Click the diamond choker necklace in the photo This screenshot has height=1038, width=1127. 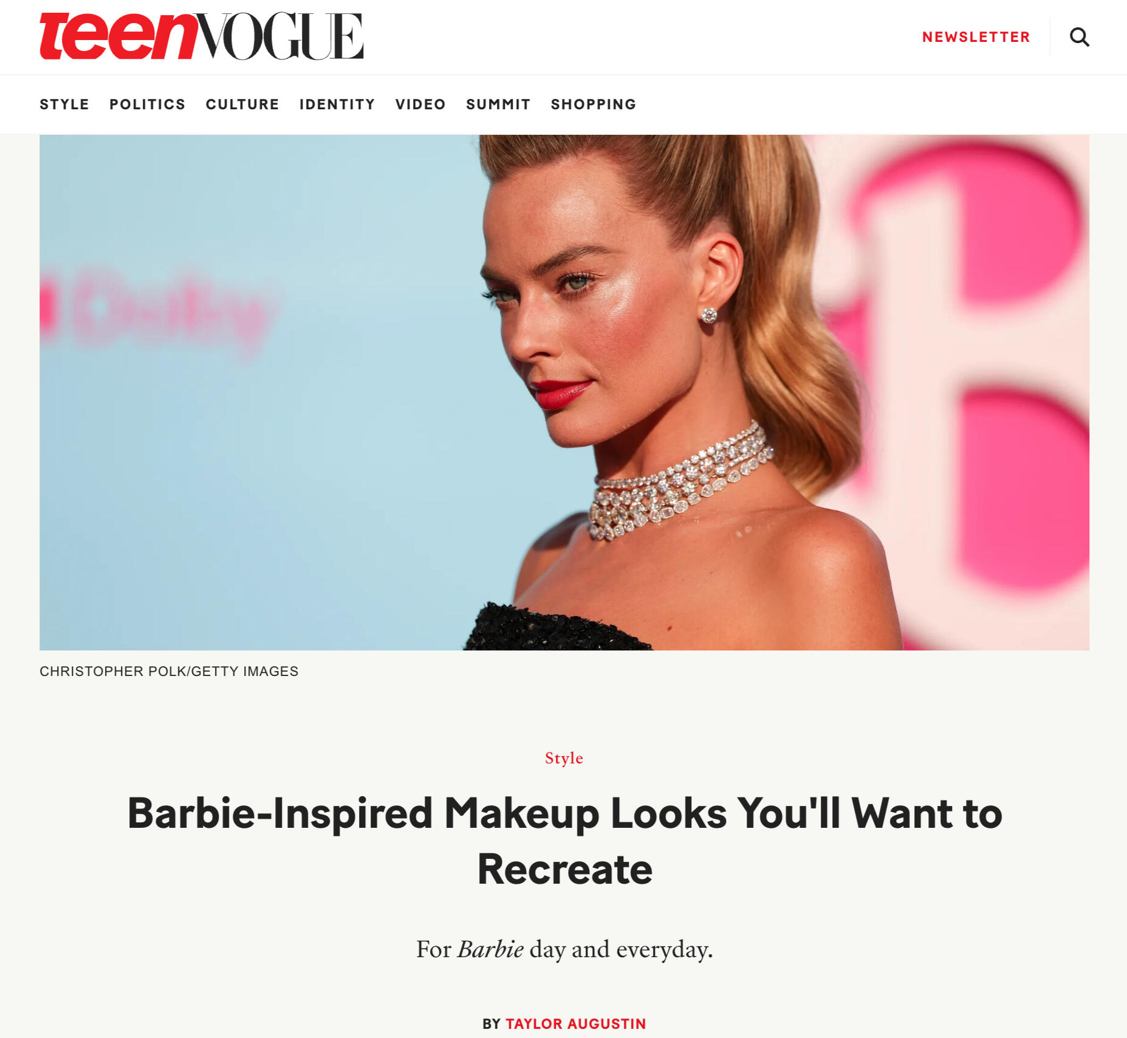click(x=679, y=484)
